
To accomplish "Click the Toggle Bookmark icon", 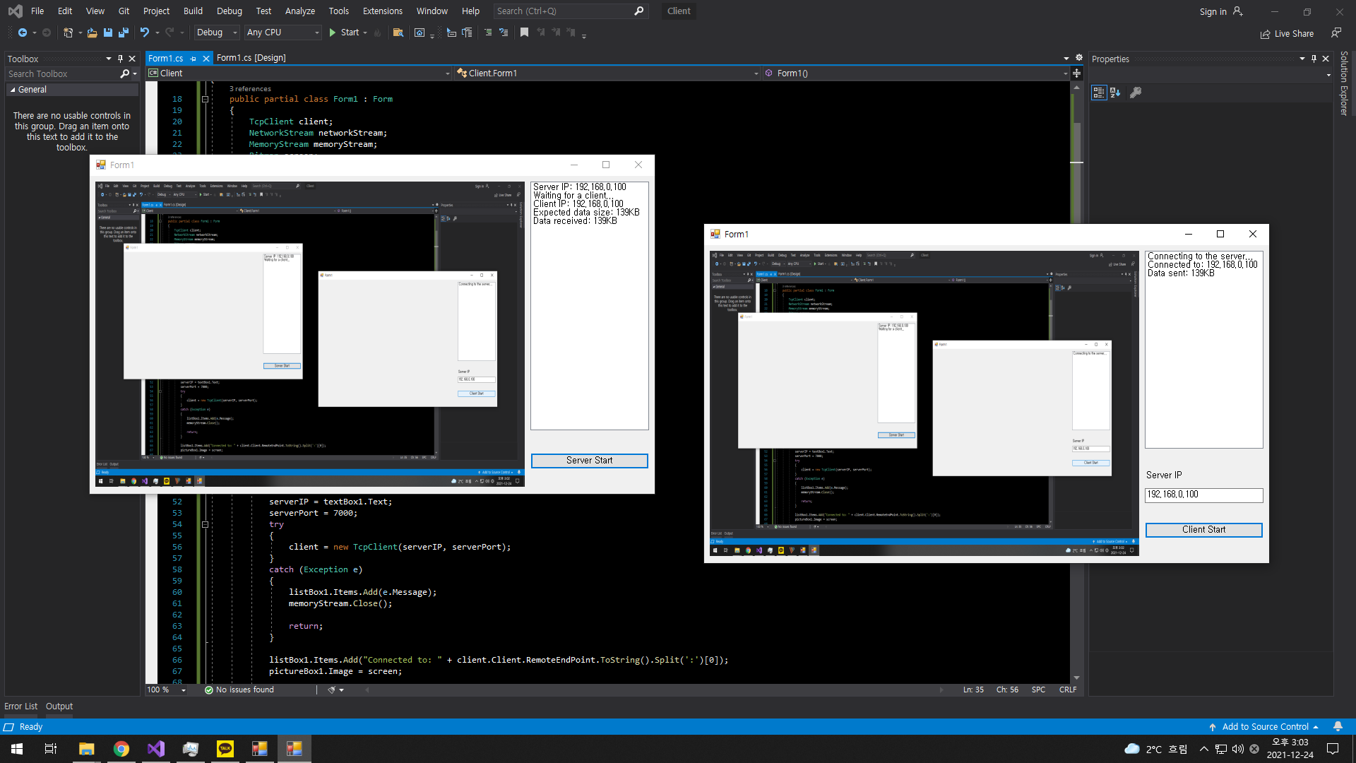I will click(x=524, y=32).
